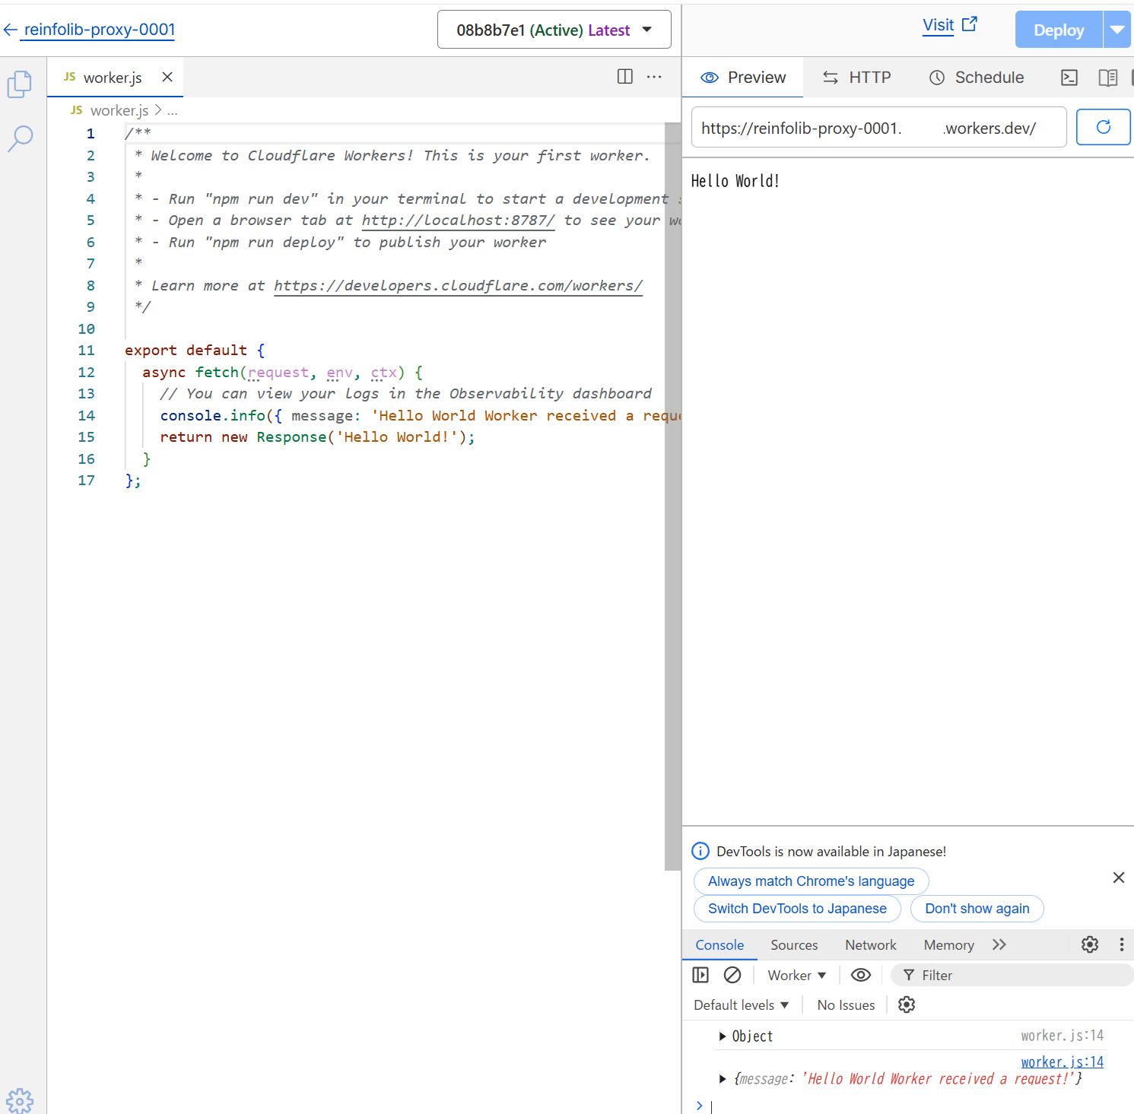Select the Console DevTools tab
The height and width of the screenshot is (1114, 1134).
[719, 945]
